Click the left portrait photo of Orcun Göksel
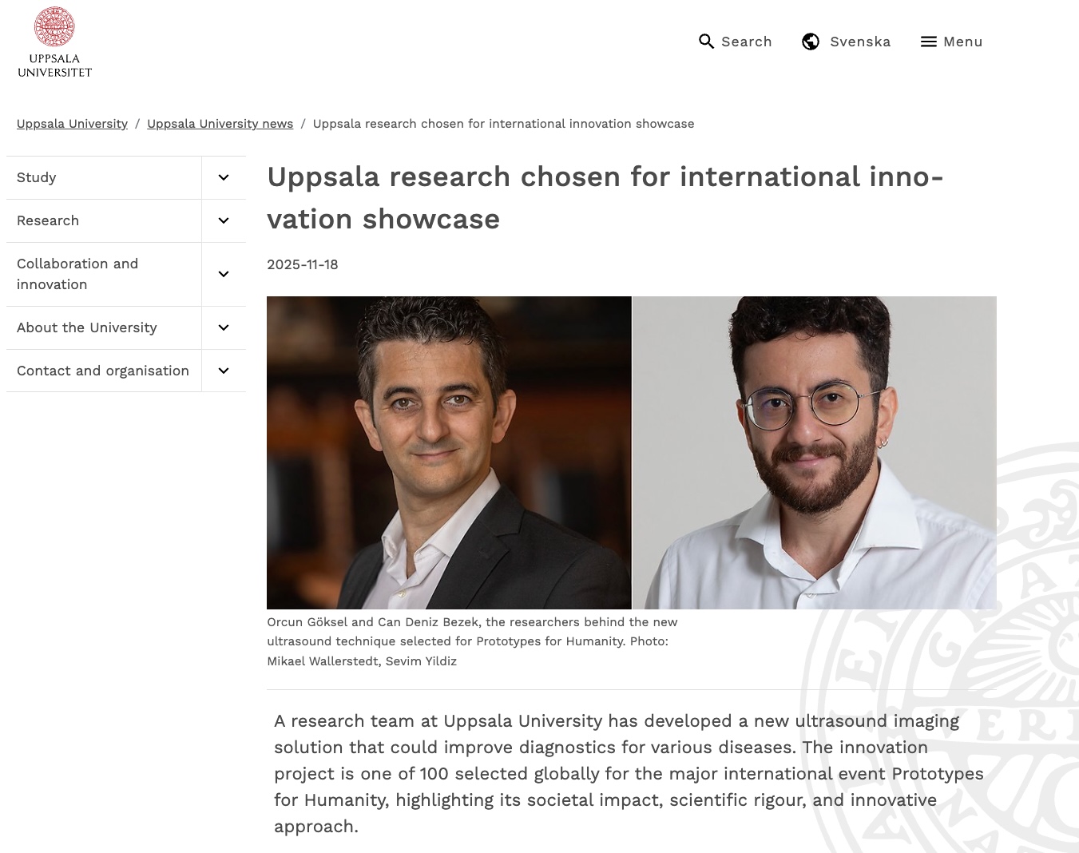This screenshot has height=853, width=1079. pos(449,453)
